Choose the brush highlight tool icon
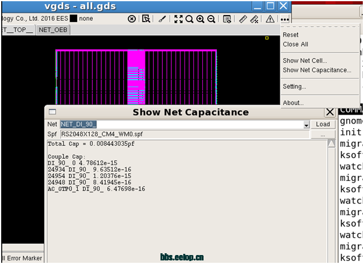Screen dimensions: 364x264 (162, 19)
